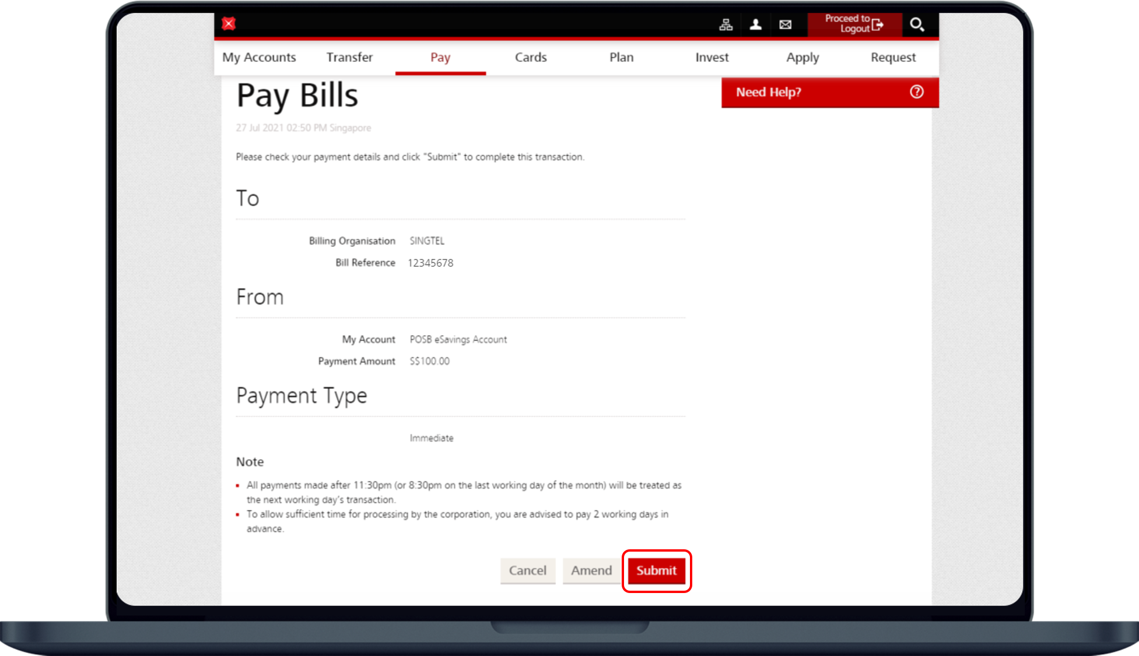
Task: Open the Transfer menu
Action: pos(349,57)
